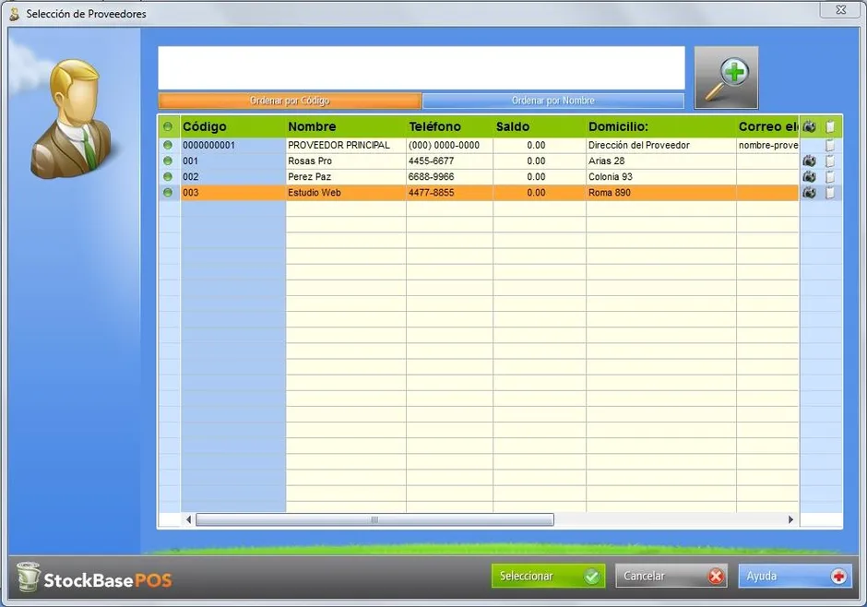Click the Cancelar button
Viewport: 867px width, 607px height.
tap(671, 576)
